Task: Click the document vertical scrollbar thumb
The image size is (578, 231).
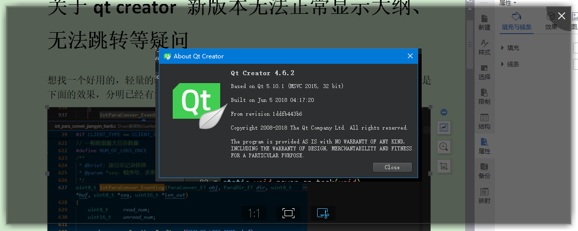Action: [x=470, y=44]
